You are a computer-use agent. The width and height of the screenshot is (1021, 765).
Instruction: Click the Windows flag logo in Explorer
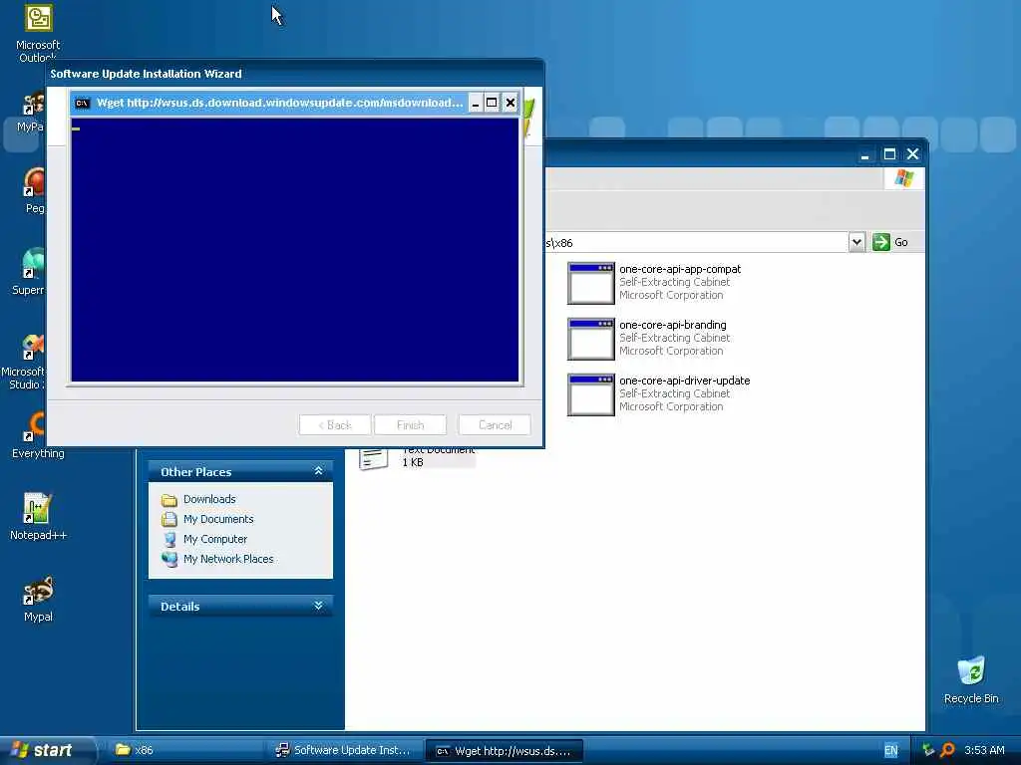903,178
